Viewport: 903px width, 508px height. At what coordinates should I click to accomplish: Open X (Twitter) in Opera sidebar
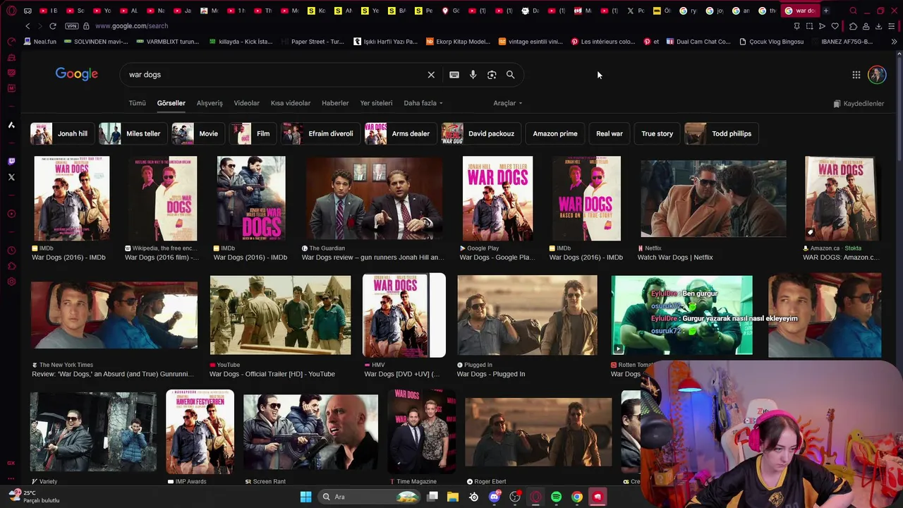[x=11, y=177]
